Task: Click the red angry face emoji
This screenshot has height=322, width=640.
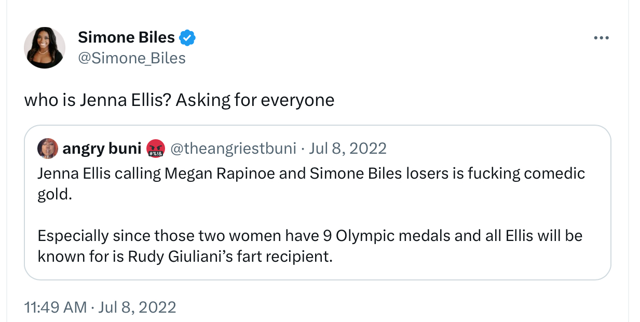Action: click(156, 149)
